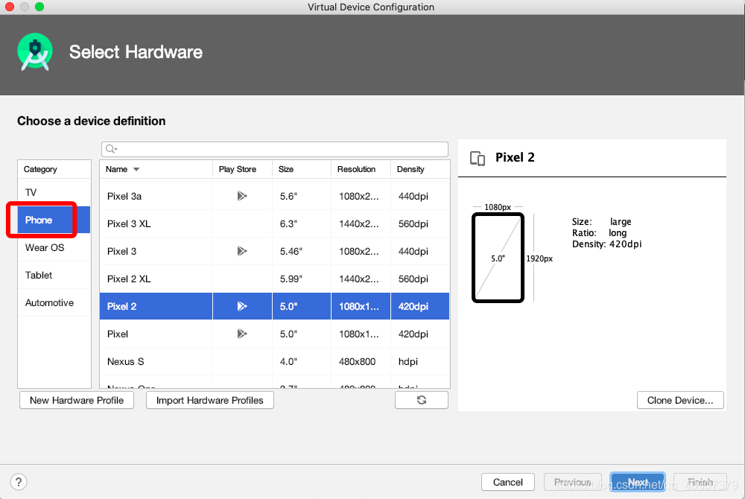
Task: Select the Pixel device name
Action: click(x=118, y=334)
